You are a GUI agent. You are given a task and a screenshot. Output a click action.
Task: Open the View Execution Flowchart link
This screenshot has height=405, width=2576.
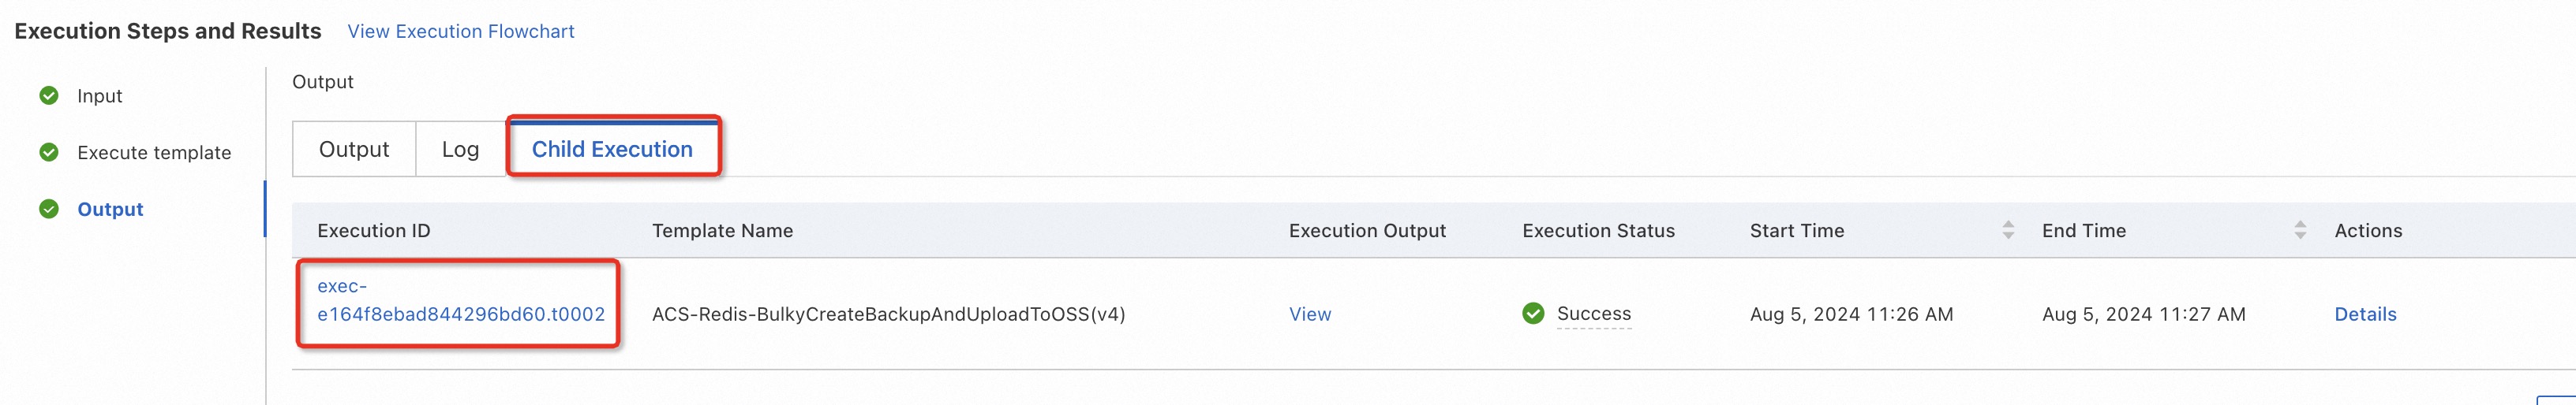tap(461, 32)
